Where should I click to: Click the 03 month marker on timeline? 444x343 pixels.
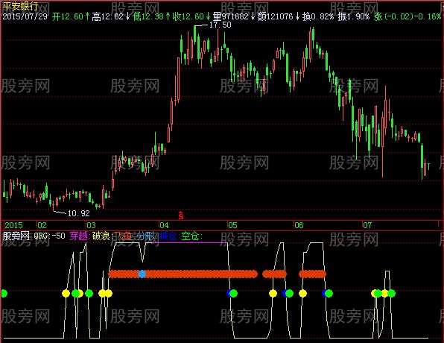coord(91,225)
